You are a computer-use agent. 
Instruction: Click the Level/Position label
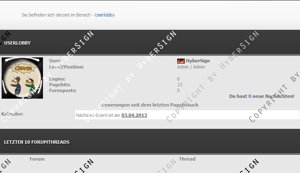67,67
